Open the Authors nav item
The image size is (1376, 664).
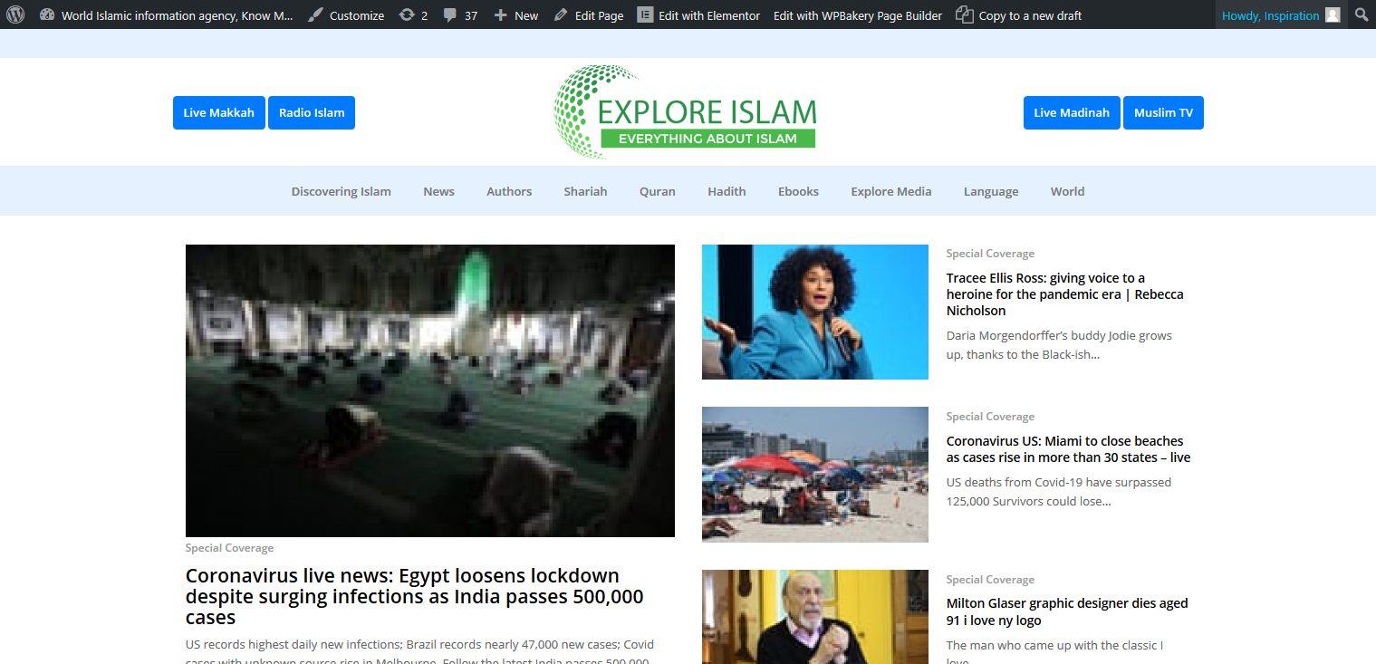click(509, 191)
